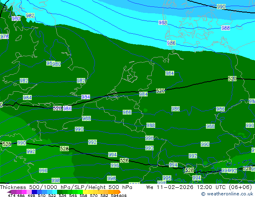Click the 582 legend value
Viewport: 255px width, 197px height.
104,195
